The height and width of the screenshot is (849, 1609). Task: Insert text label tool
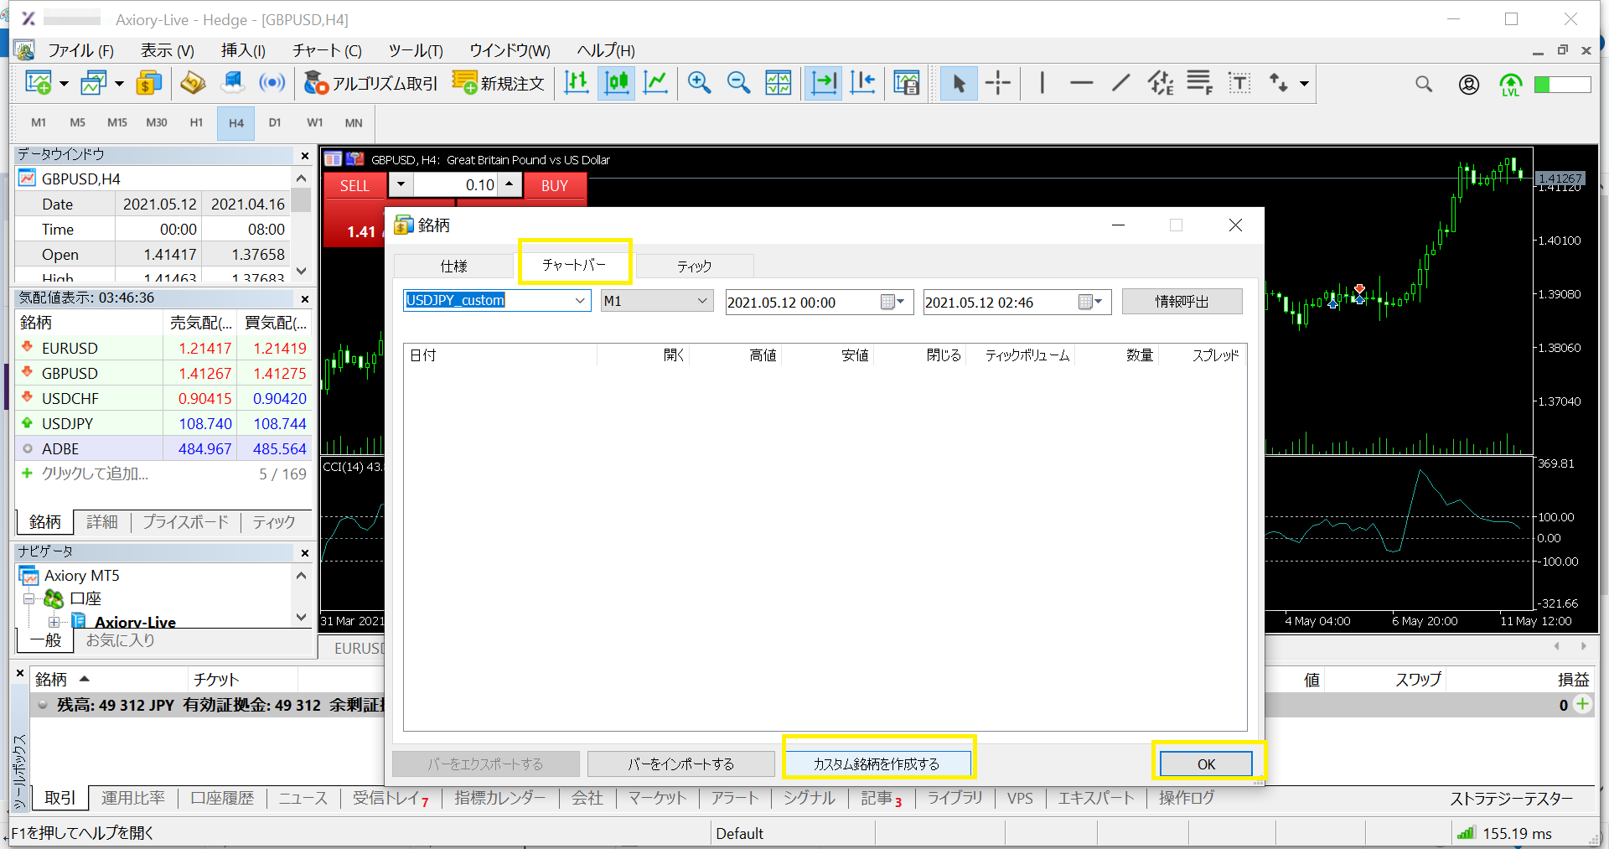1239,83
